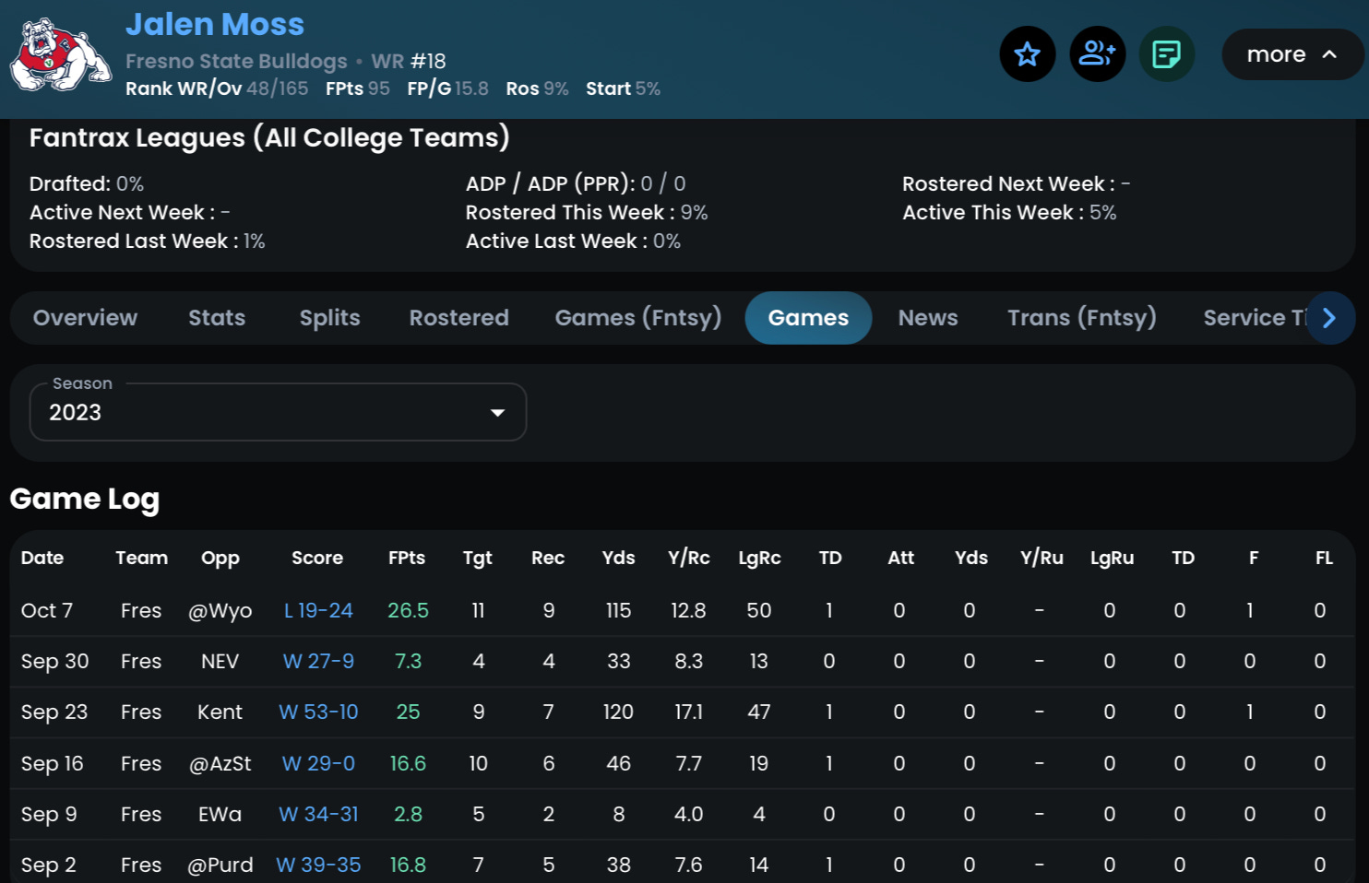Image resolution: width=1369 pixels, height=883 pixels.
Task: Open the W 39-35 score link
Action: pyautogui.click(x=318, y=865)
